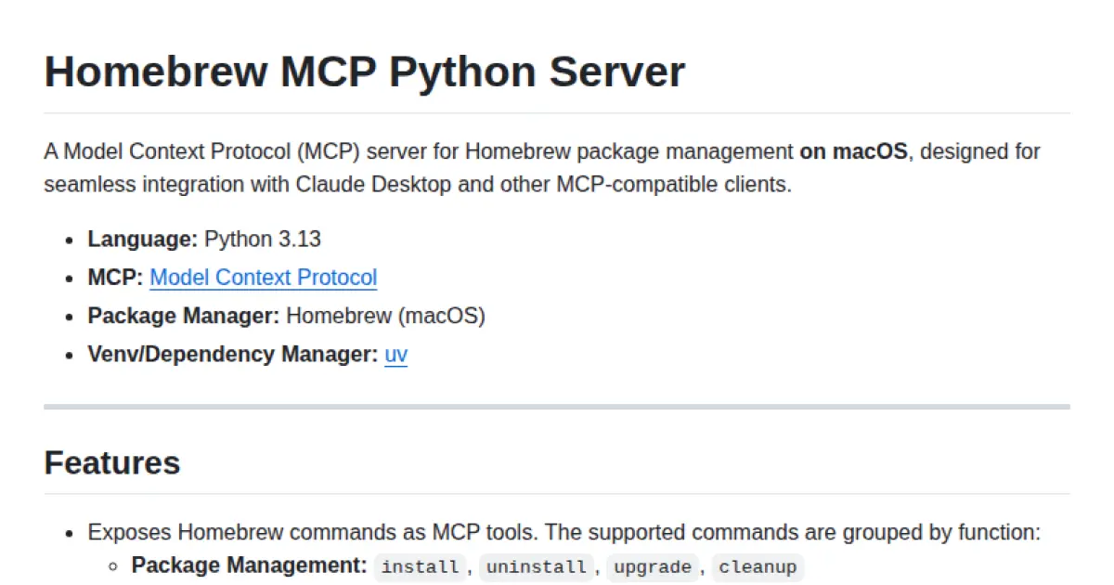Click the install code snippet
This screenshot has height=585, width=1114.
click(420, 566)
